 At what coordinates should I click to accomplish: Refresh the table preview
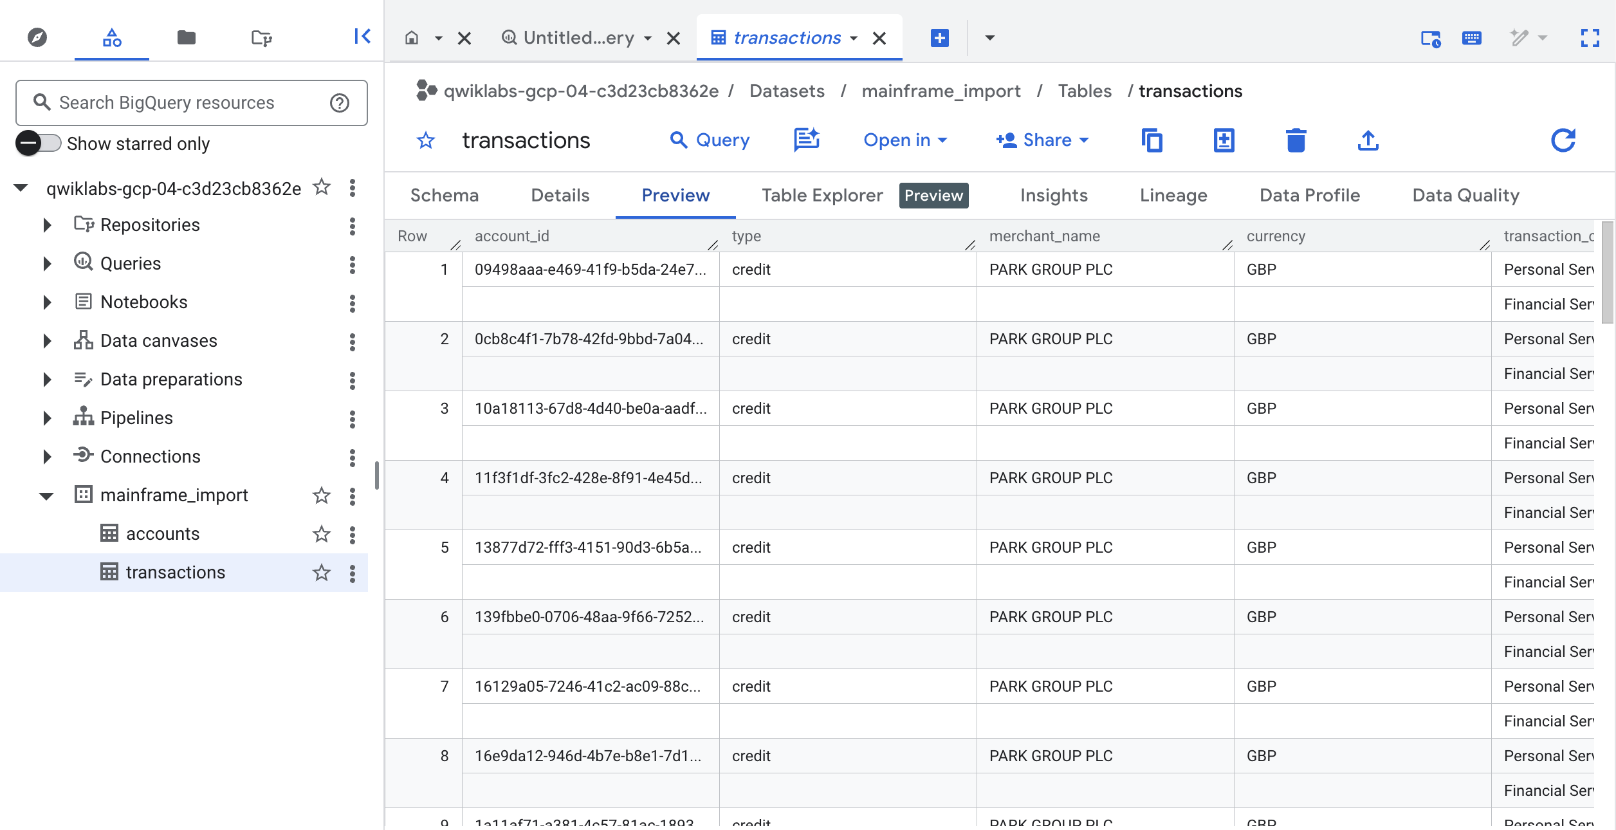coord(1563,140)
